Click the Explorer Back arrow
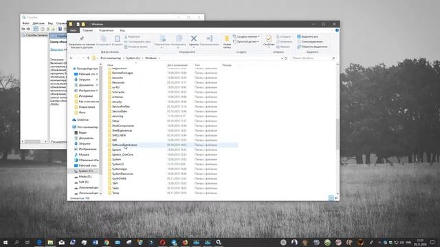 (x=71, y=58)
